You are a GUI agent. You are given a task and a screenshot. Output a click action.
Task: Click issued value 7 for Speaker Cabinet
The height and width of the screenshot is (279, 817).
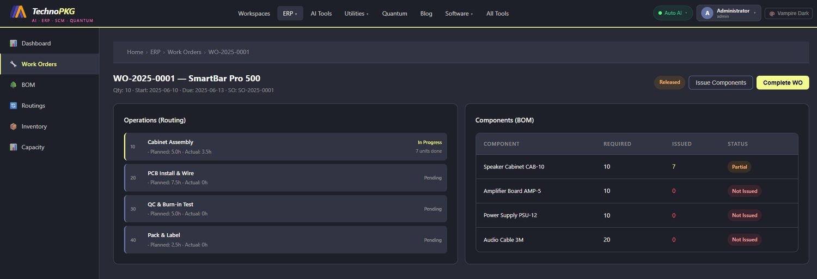pyautogui.click(x=674, y=167)
